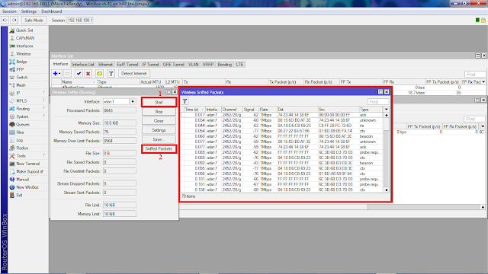488x274 pixels.
Task: Open CAPsMAN in sidebar
Action: [25, 38]
